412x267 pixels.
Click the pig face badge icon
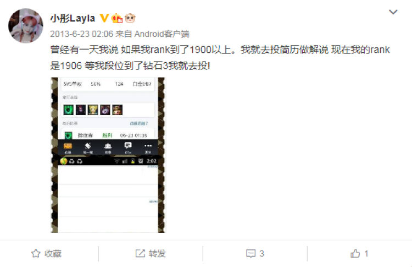pos(130,18)
